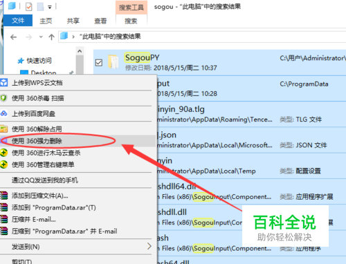Click the address bar path field
The height and width of the screenshot is (264, 346).
[x=202, y=37]
